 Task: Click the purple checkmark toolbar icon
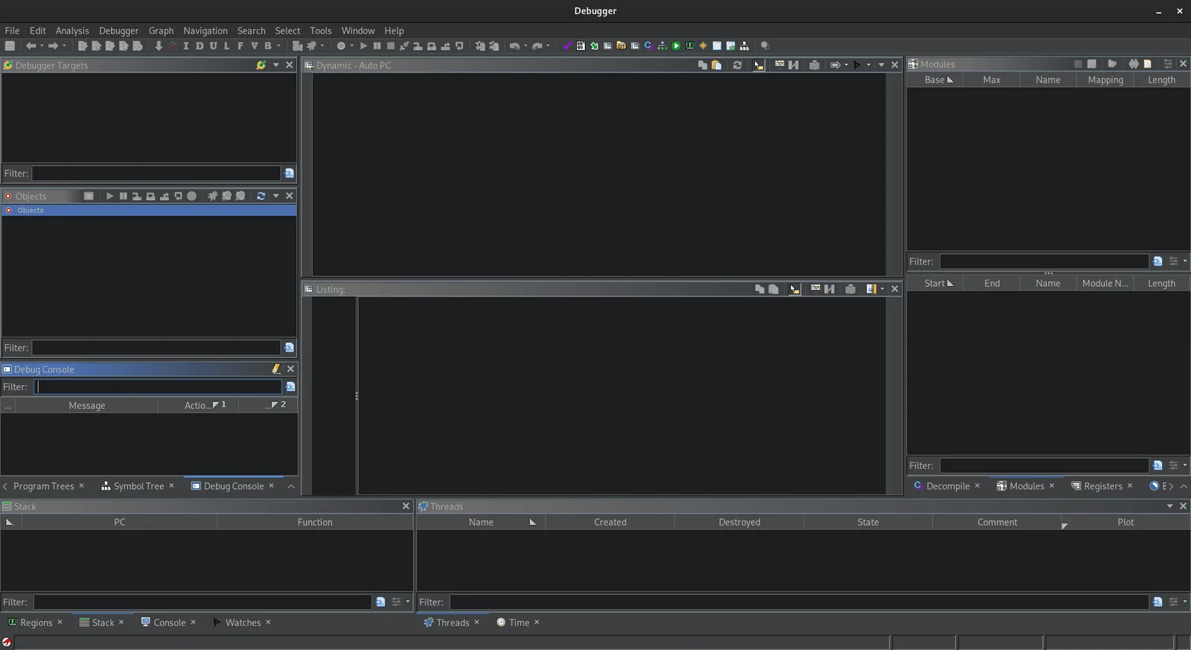pos(566,45)
